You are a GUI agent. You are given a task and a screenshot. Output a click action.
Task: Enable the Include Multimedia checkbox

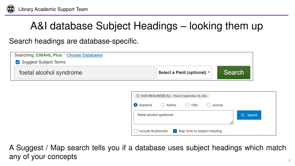click(x=135, y=131)
